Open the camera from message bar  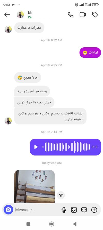point(8,210)
